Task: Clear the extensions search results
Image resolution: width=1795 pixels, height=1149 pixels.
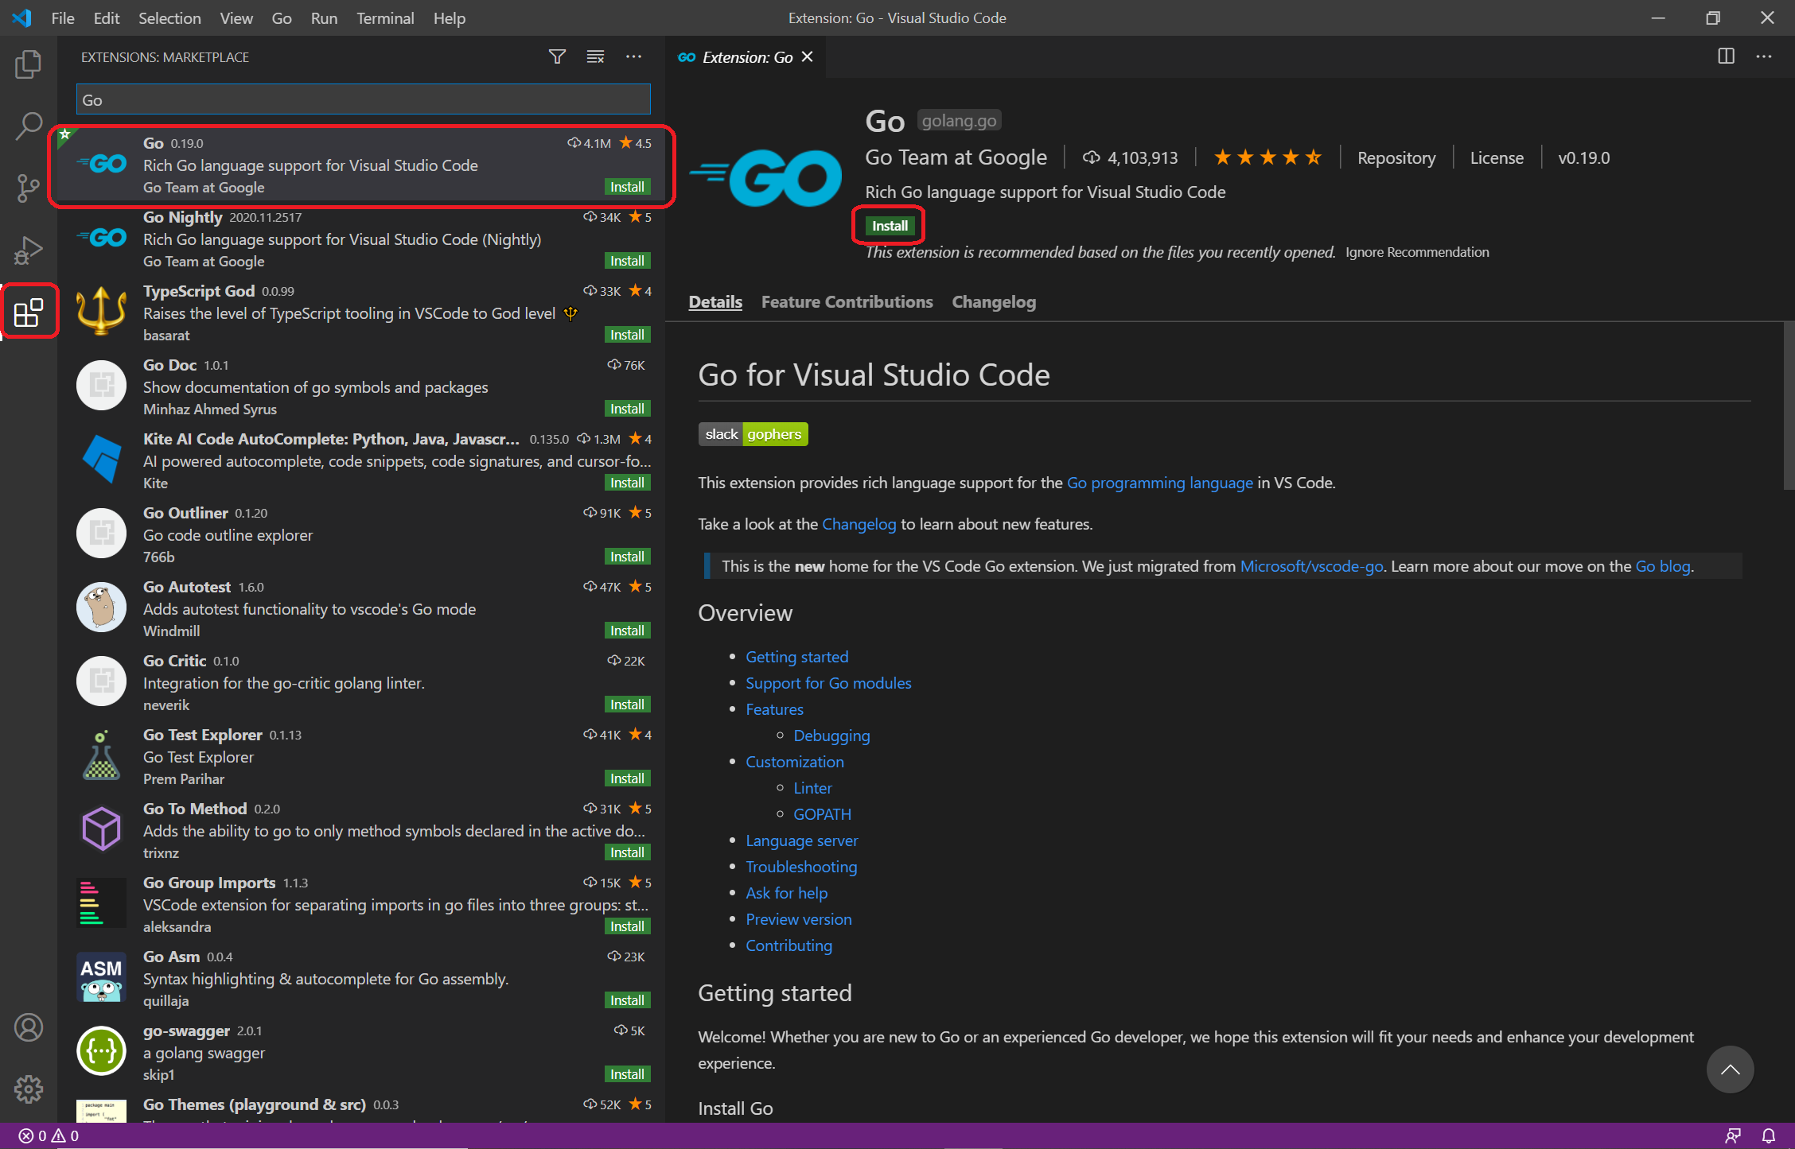Action: click(595, 56)
